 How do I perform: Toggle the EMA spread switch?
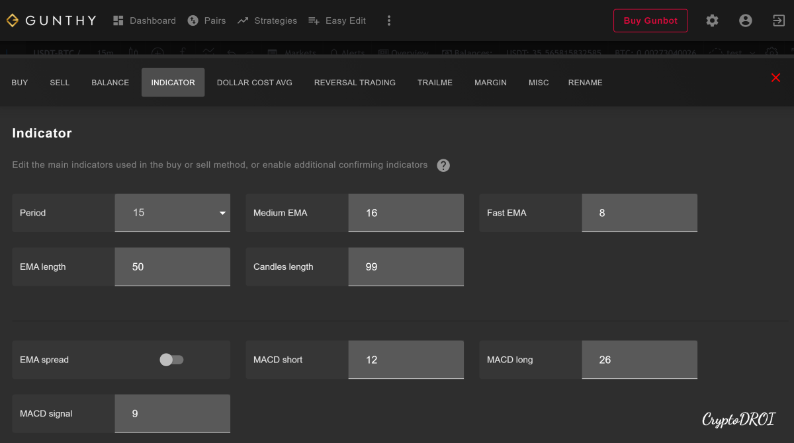(171, 360)
